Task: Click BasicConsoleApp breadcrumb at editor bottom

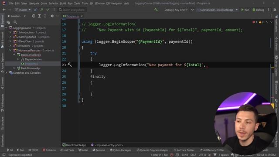Action: [x=74, y=145]
